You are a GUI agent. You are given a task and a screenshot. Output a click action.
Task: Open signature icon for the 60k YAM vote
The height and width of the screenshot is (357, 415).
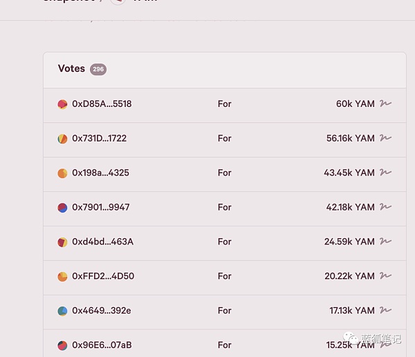[386, 104]
